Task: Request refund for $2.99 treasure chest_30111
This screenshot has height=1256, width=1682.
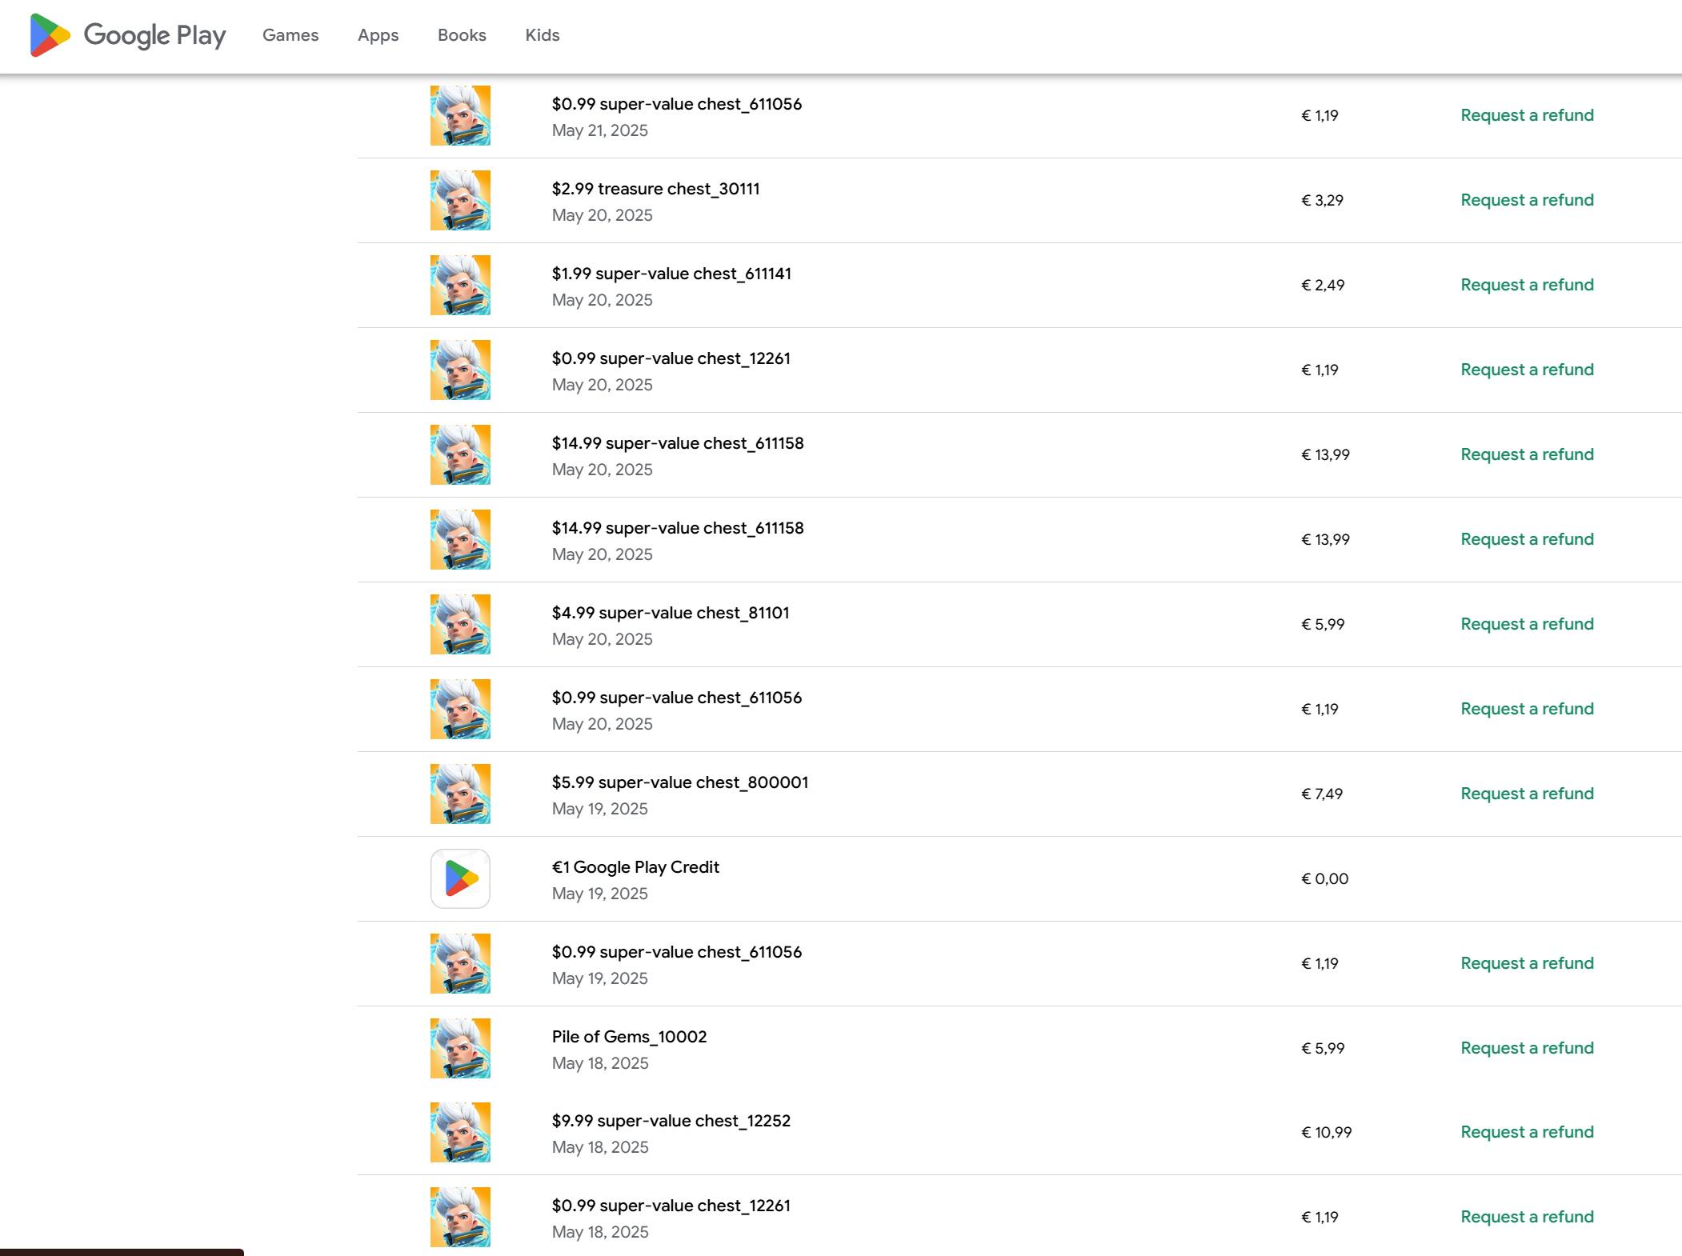Action: (x=1527, y=200)
